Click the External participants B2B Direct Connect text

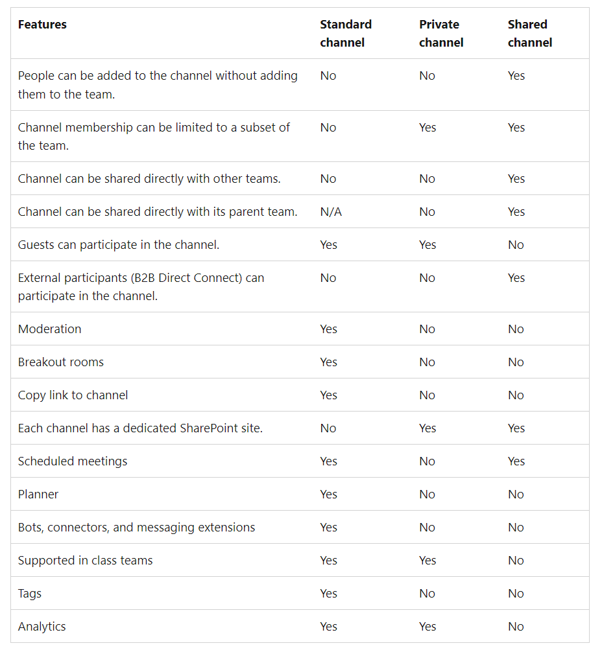point(141,278)
